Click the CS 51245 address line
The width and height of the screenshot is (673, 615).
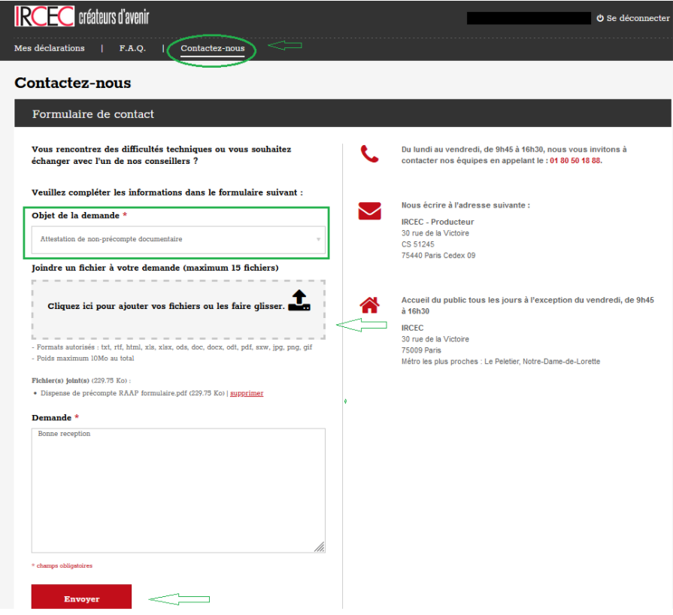coord(417,244)
